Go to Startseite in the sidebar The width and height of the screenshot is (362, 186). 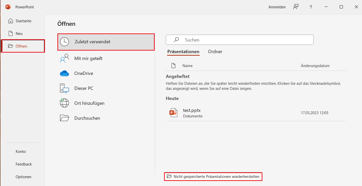coord(24,21)
